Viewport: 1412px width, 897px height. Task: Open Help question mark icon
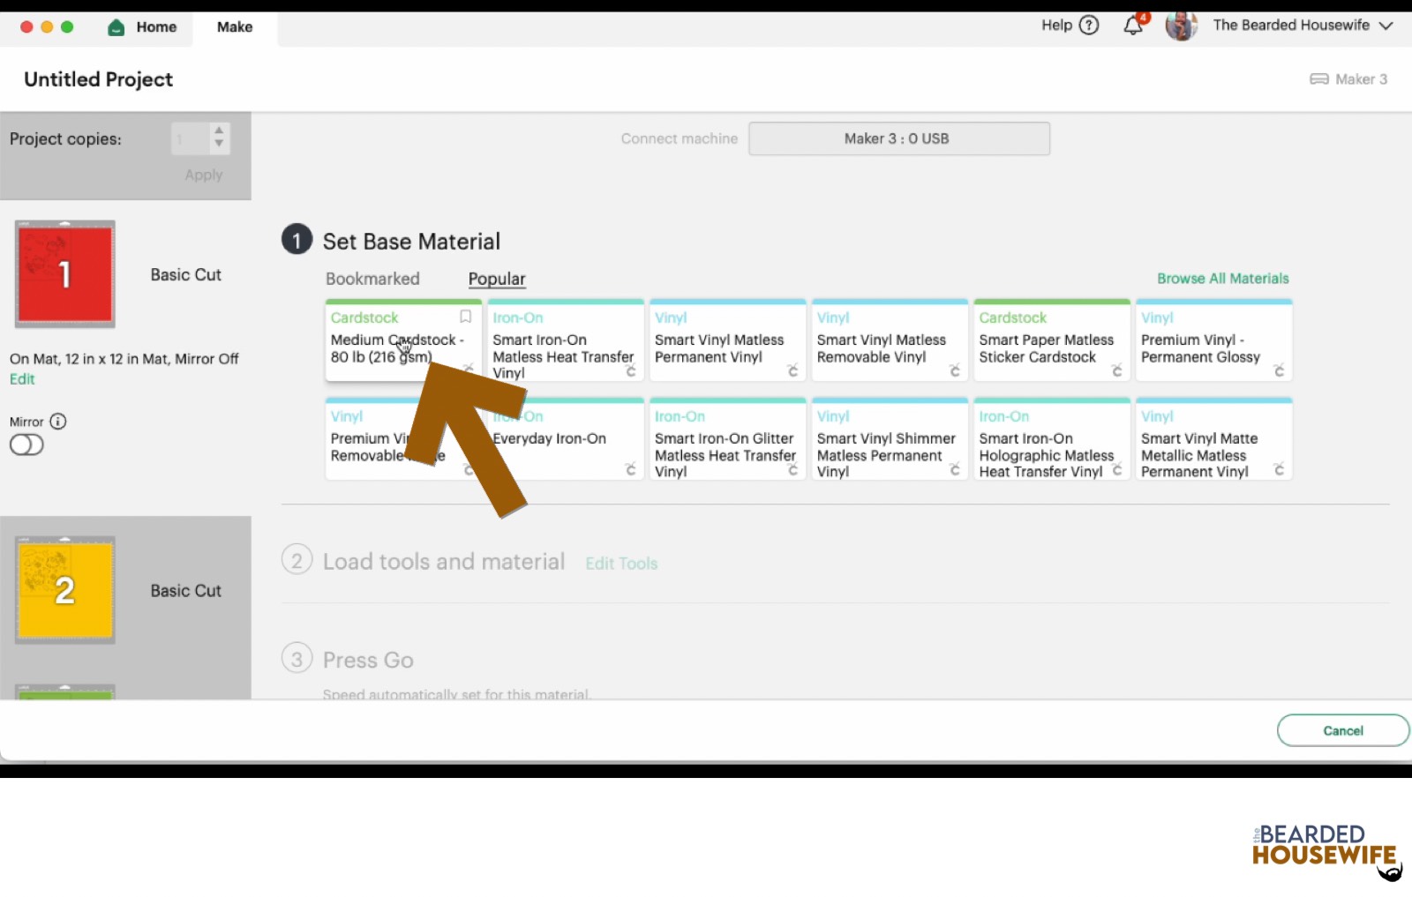tap(1089, 26)
